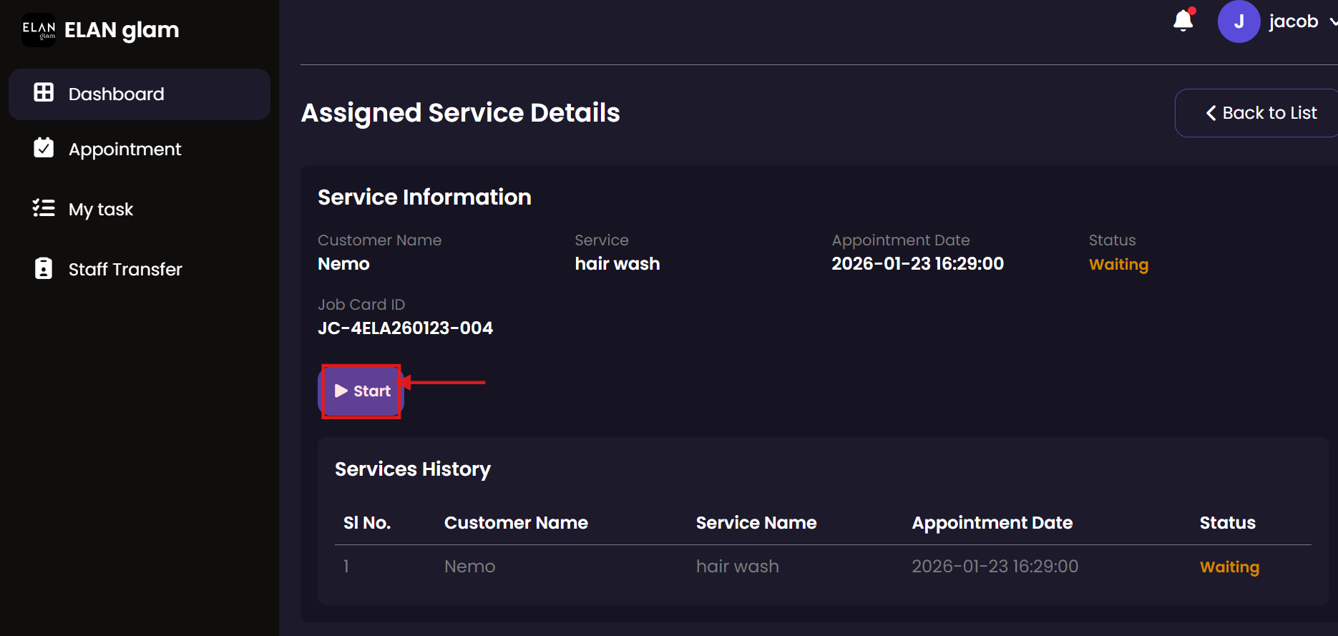
Task: Click the play triangle in Start button
Action: [x=341, y=391]
